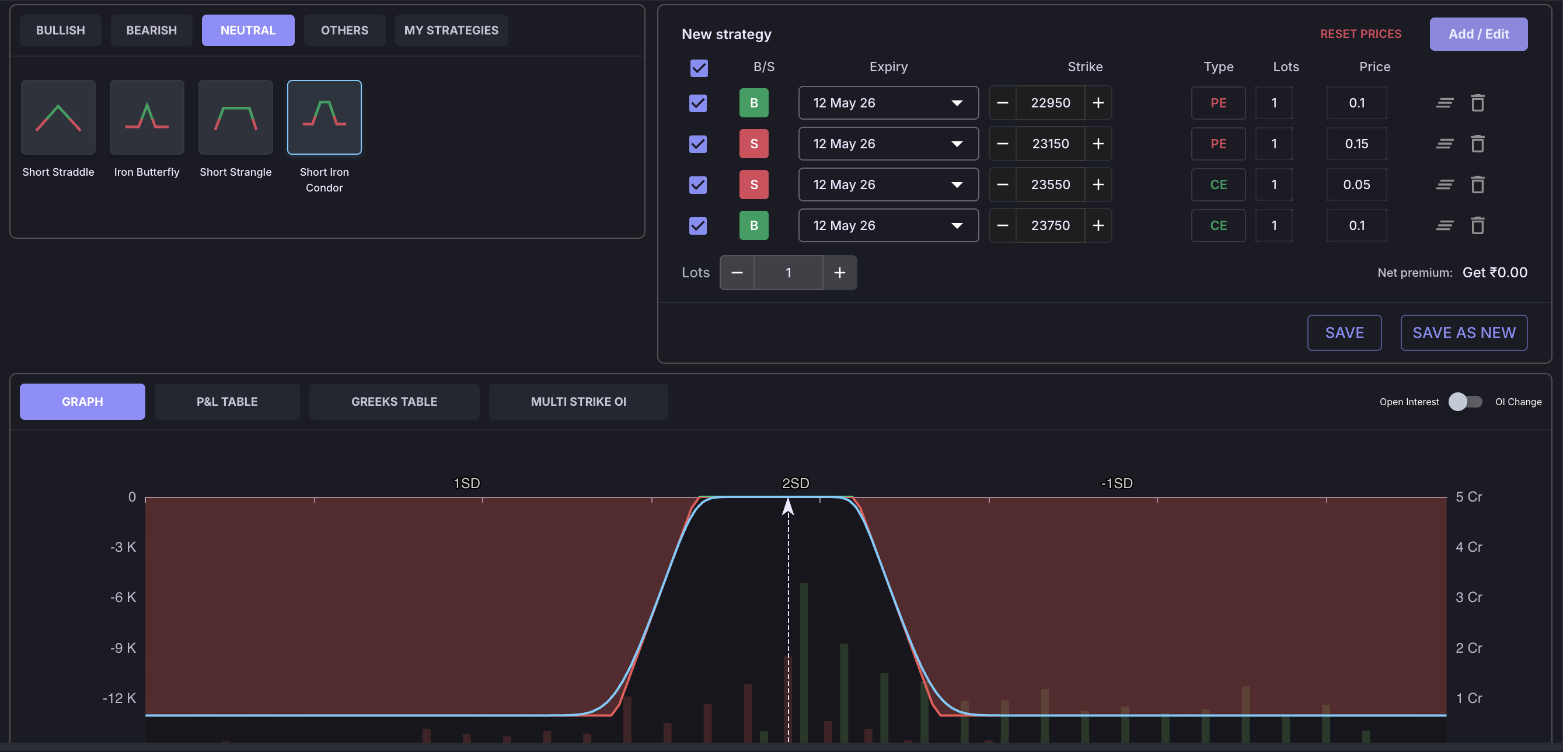Pick the Short Iron Condor strategy icon
Viewport: 1563px width, 752px height.
point(324,118)
